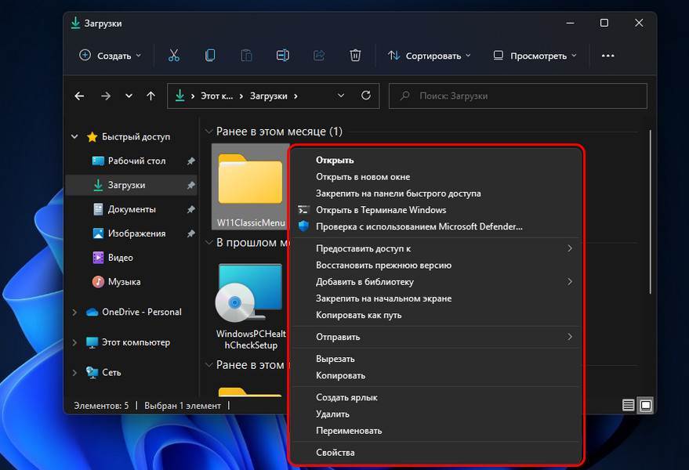689x470 pixels.
Task: Switch to large icons view in status bar
Action: [x=645, y=405]
